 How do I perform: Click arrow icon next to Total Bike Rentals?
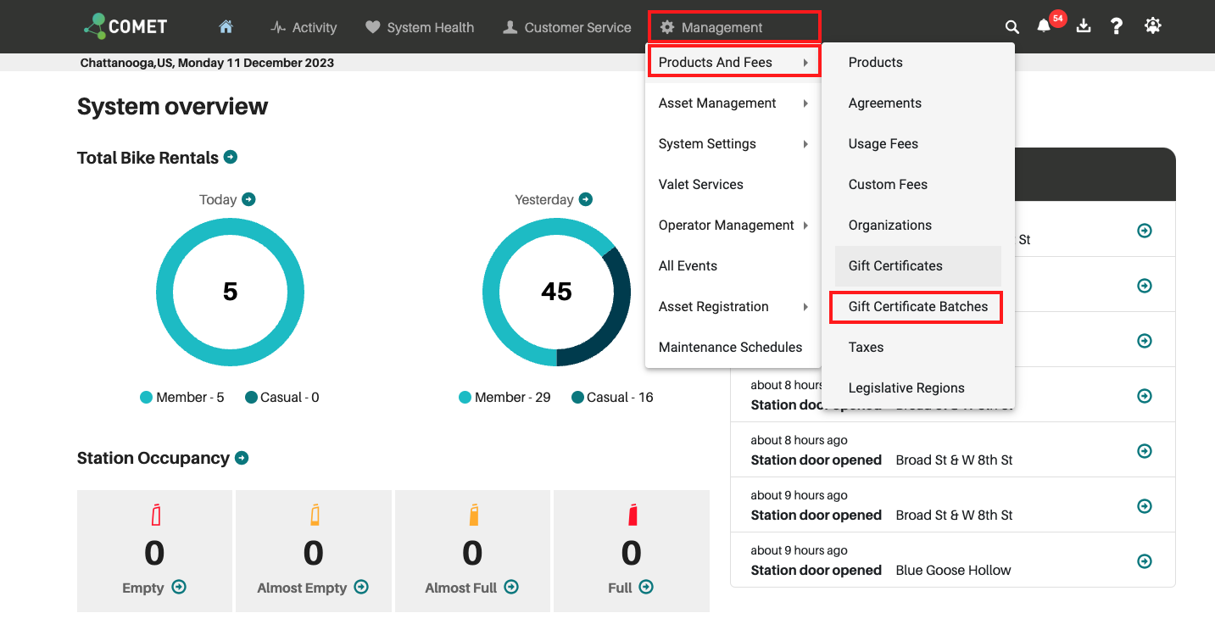[x=231, y=157]
